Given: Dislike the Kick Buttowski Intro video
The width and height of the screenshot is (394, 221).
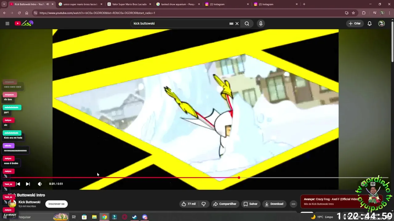Looking at the screenshot, I should click(203, 204).
